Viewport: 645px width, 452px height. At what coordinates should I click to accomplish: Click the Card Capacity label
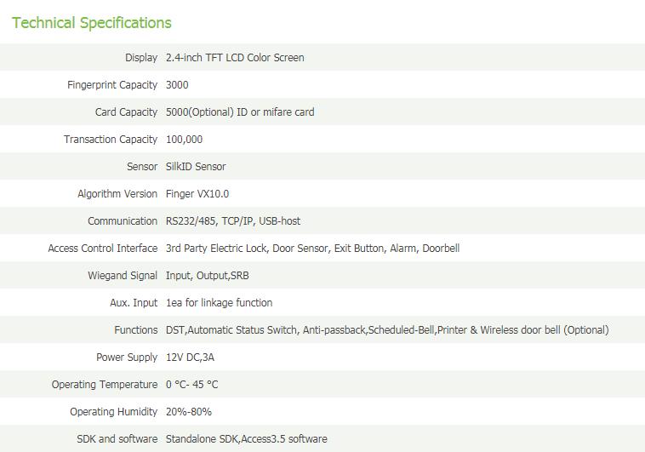coord(126,112)
